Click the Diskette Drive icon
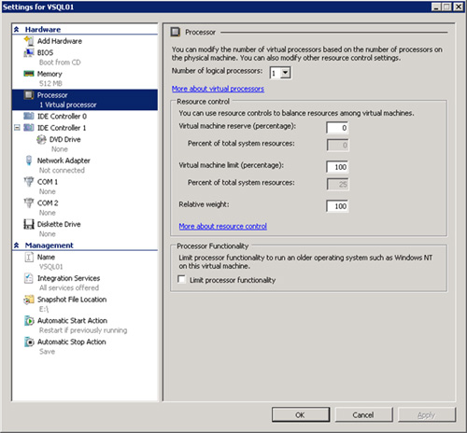The width and height of the screenshot is (467, 433). coord(29,224)
